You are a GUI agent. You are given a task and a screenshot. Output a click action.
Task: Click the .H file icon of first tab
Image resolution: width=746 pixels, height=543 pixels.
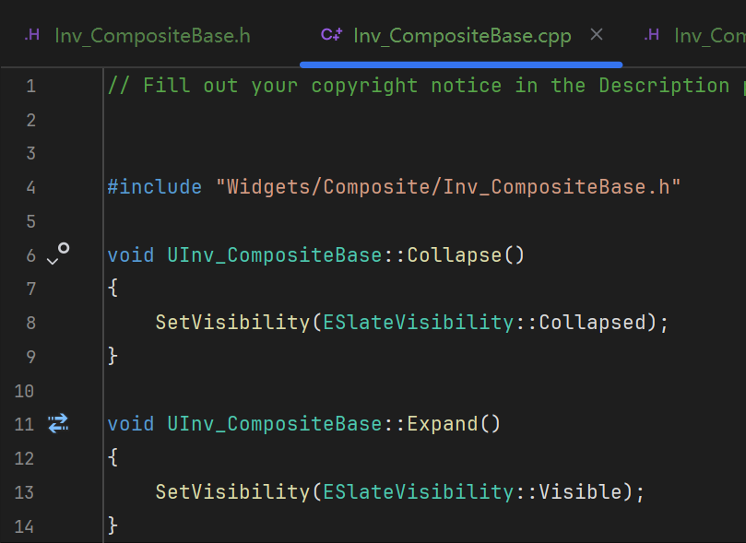coord(32,35)
